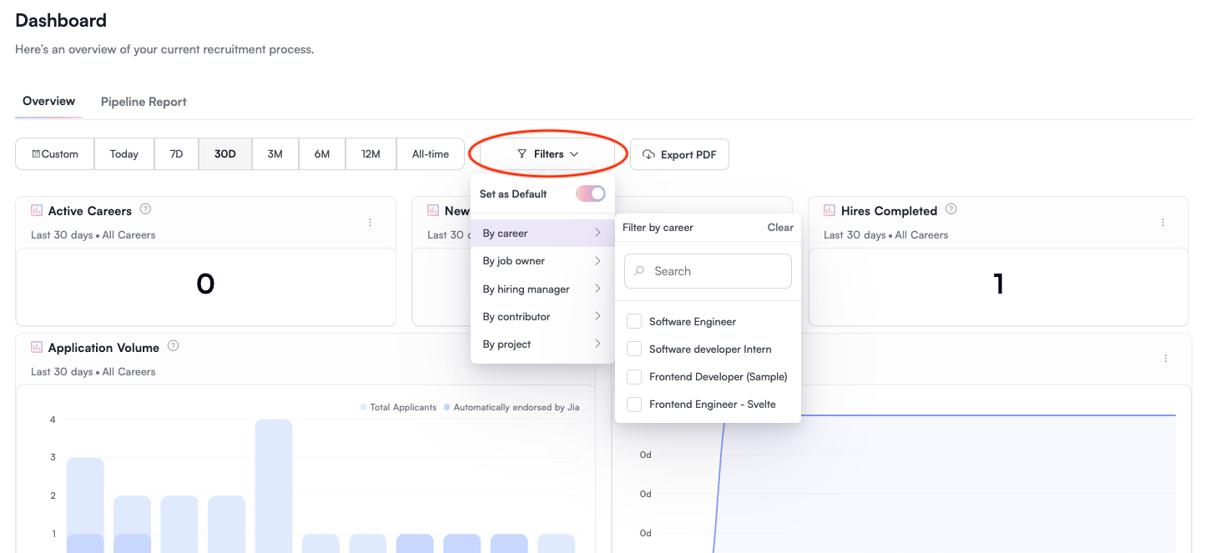Screen dimensions: 1210x553
Task: Expand the By hiring manager submenu
Action: [542, 289]
